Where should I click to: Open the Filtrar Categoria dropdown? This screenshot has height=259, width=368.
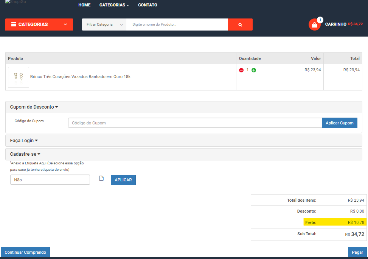tap(104, 25)
